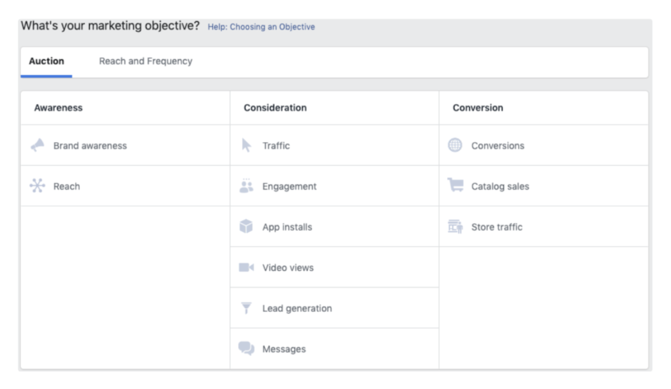
Task: Click the Video views camera icon
Action: click(246, 268)
